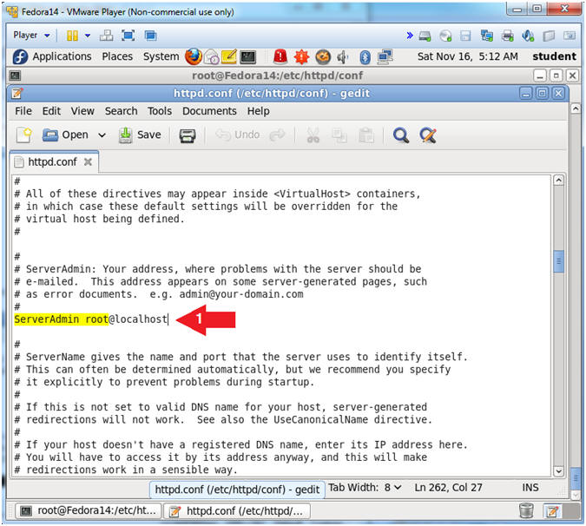Open GNOME Applications menu

(52, 56)
